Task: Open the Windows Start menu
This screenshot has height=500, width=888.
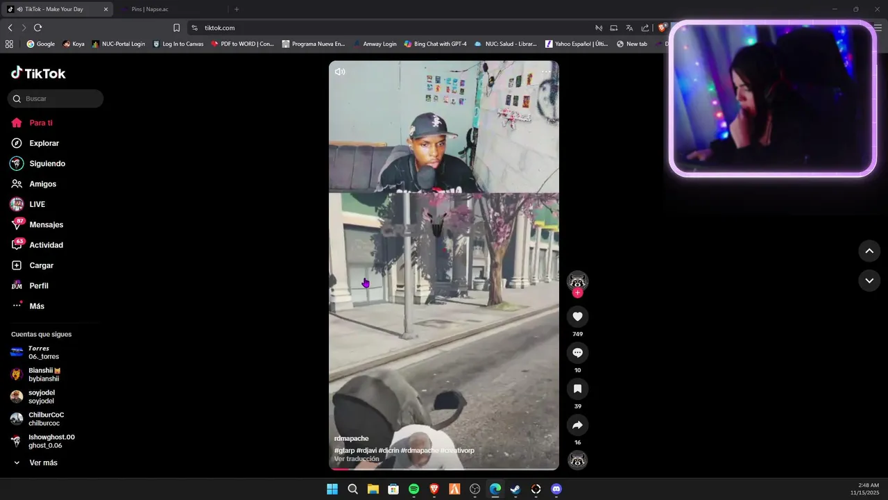Action: [332, 489]
